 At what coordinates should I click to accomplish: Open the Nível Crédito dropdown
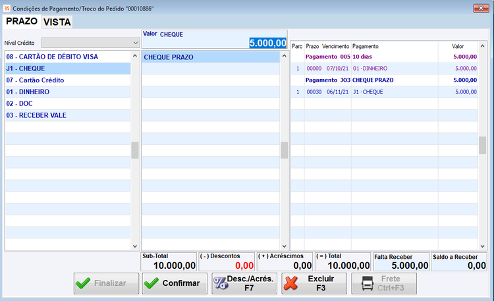pos(91,43)
